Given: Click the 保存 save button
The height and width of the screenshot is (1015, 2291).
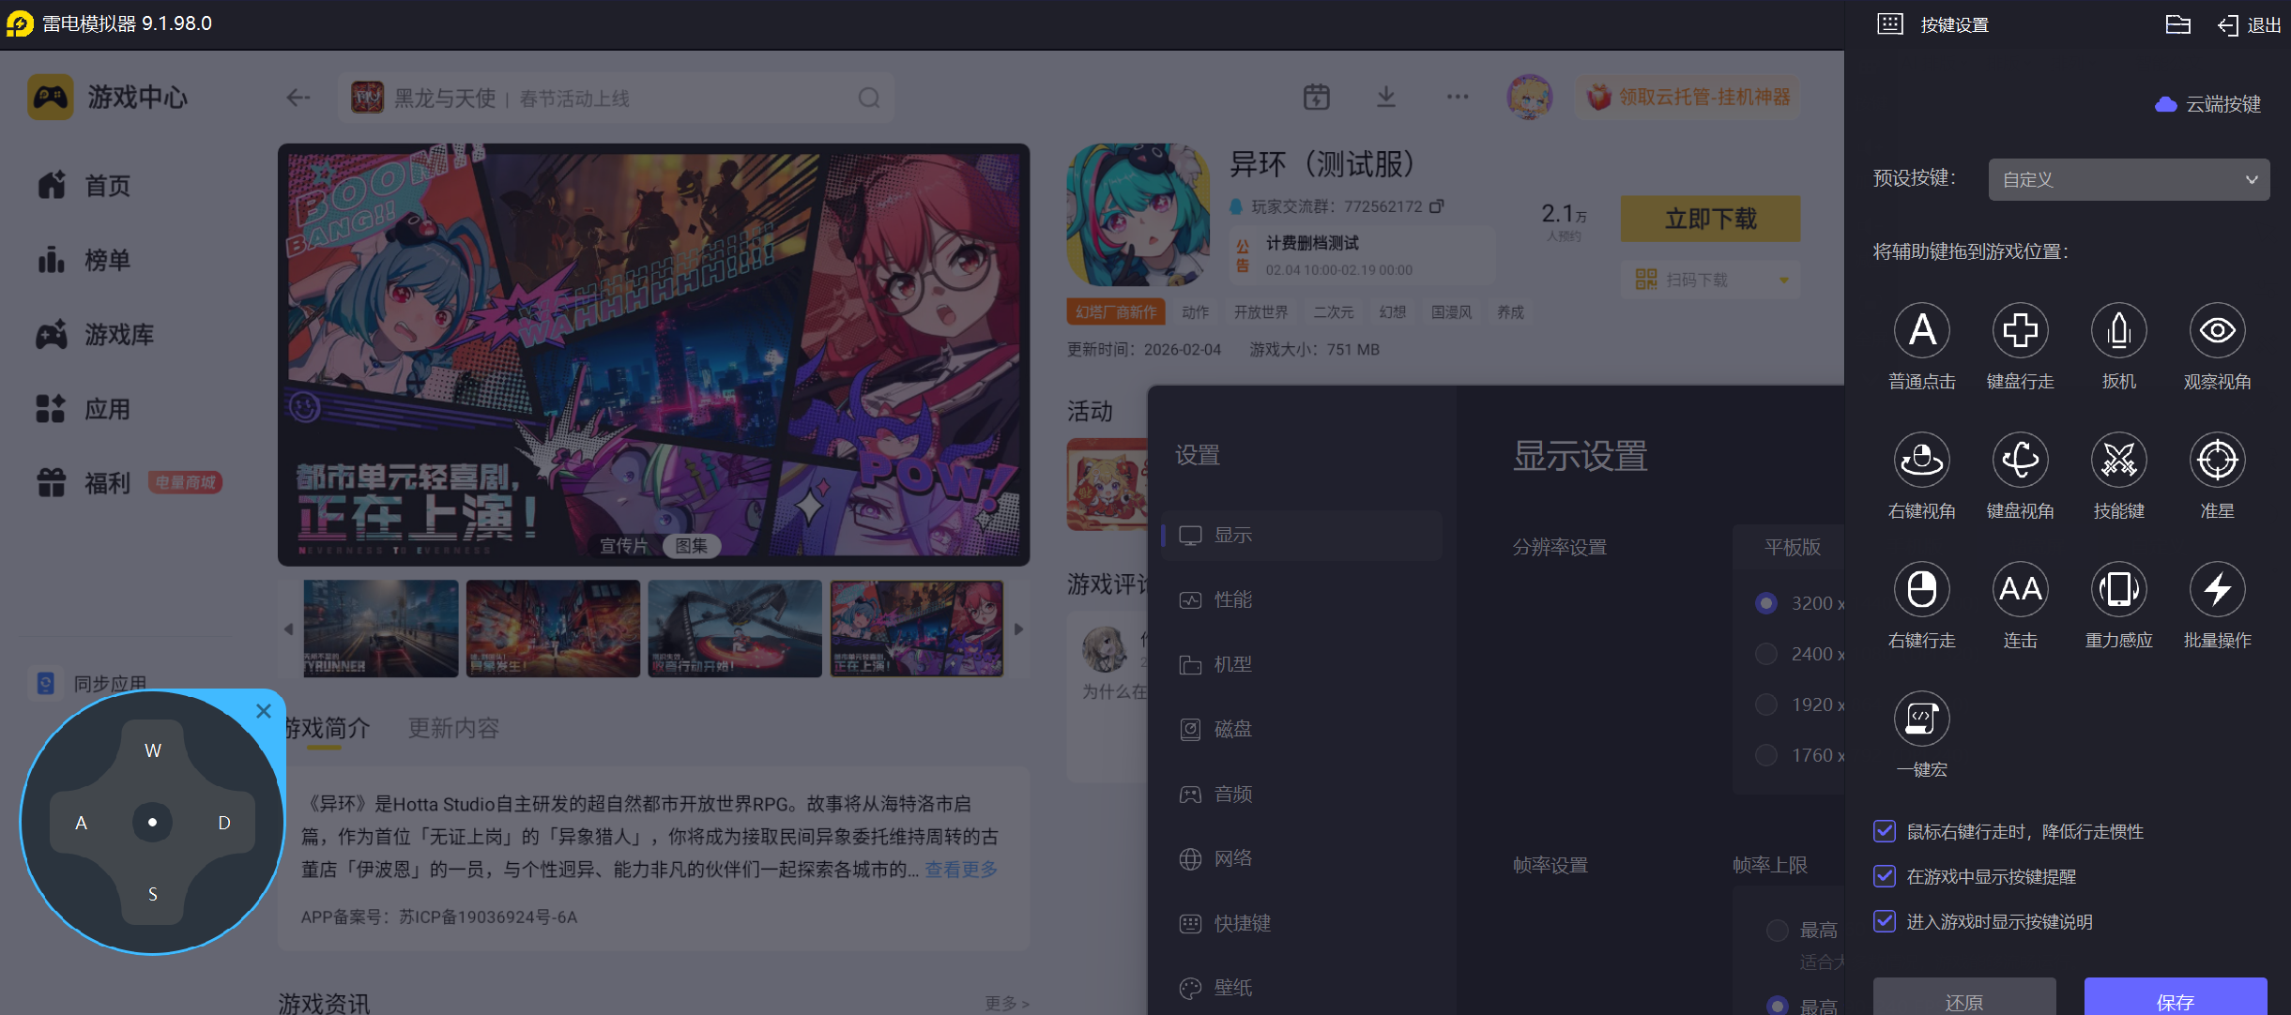Looking at the screenshot, I should click(2175, 1000).
